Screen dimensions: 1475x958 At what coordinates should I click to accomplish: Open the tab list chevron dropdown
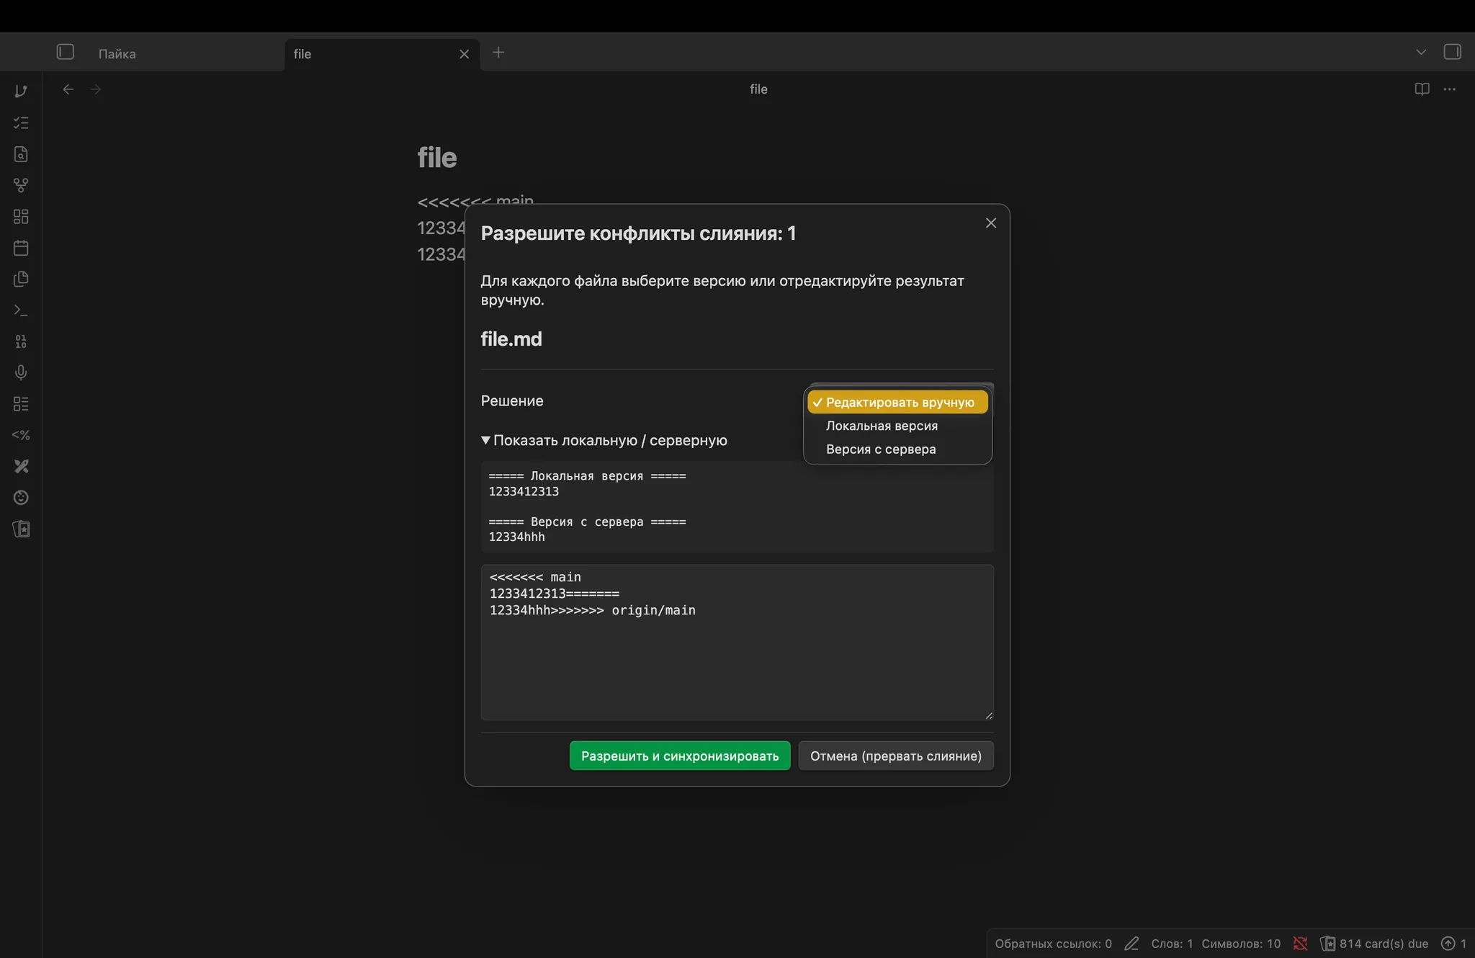pos(1420,52)
